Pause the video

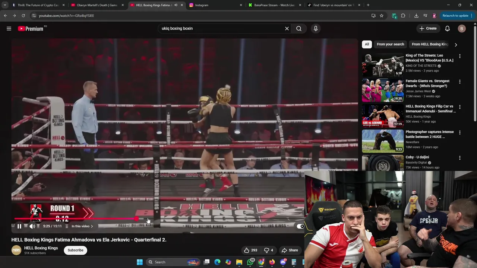[x=19, y=226]
